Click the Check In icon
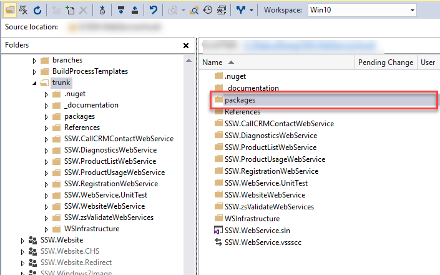440x275 pixels. click(134, 10)
